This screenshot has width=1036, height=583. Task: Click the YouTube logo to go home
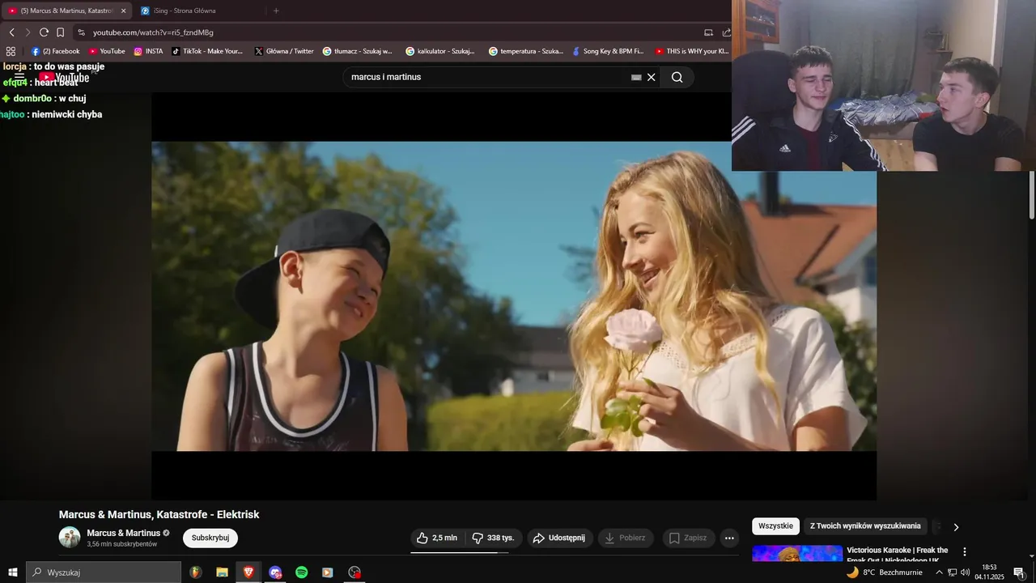(64, 78)
